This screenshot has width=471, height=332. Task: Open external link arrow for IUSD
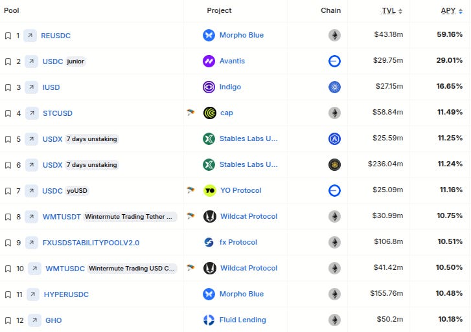(x=32, y=87)
